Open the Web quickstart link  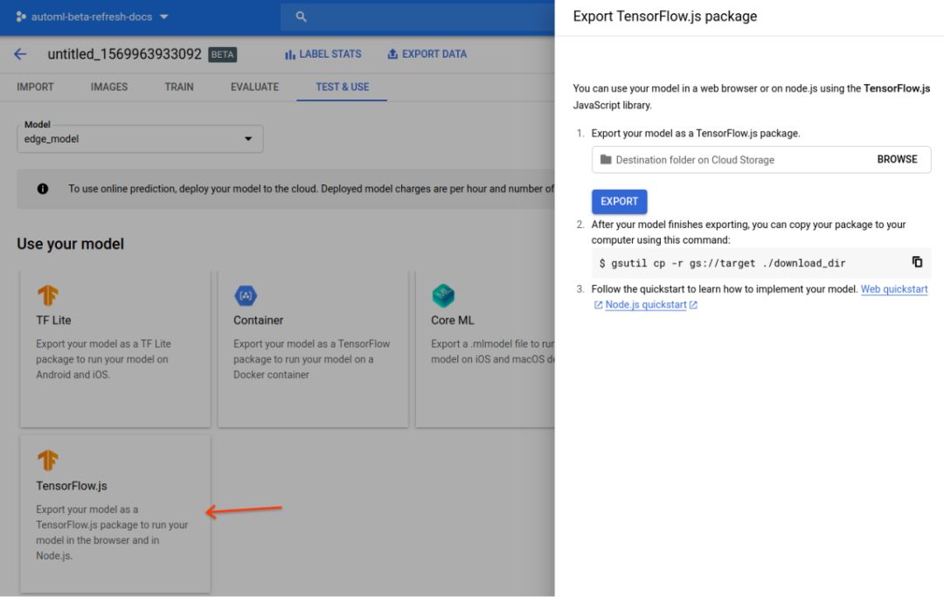[x=894, y=288]
